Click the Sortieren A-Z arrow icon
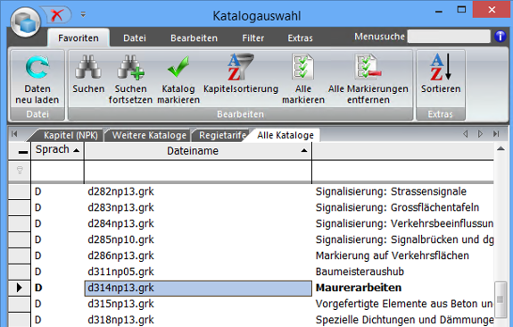This screenshot has width=513, height=327. [x=441, y=67]
